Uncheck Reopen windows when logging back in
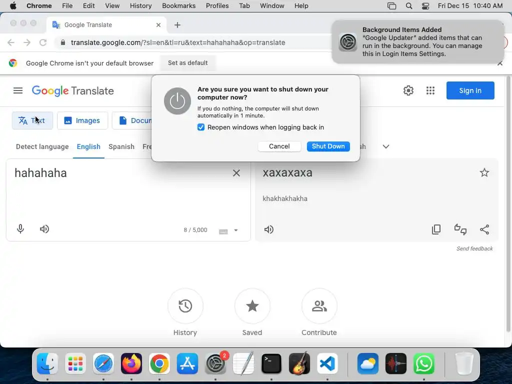The width and height of the screenshot is (512, 384). (201, 127)
